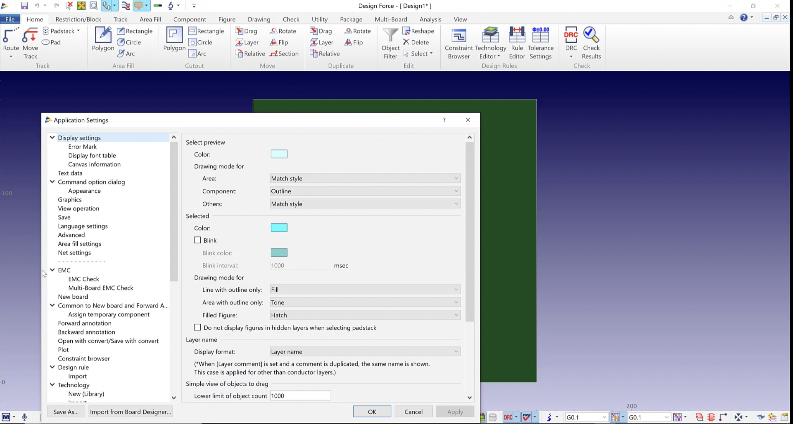The width and height of the screenshot is (793, 424).
Task: Open Layer name Display format dropdown
Action: (365, 352)
